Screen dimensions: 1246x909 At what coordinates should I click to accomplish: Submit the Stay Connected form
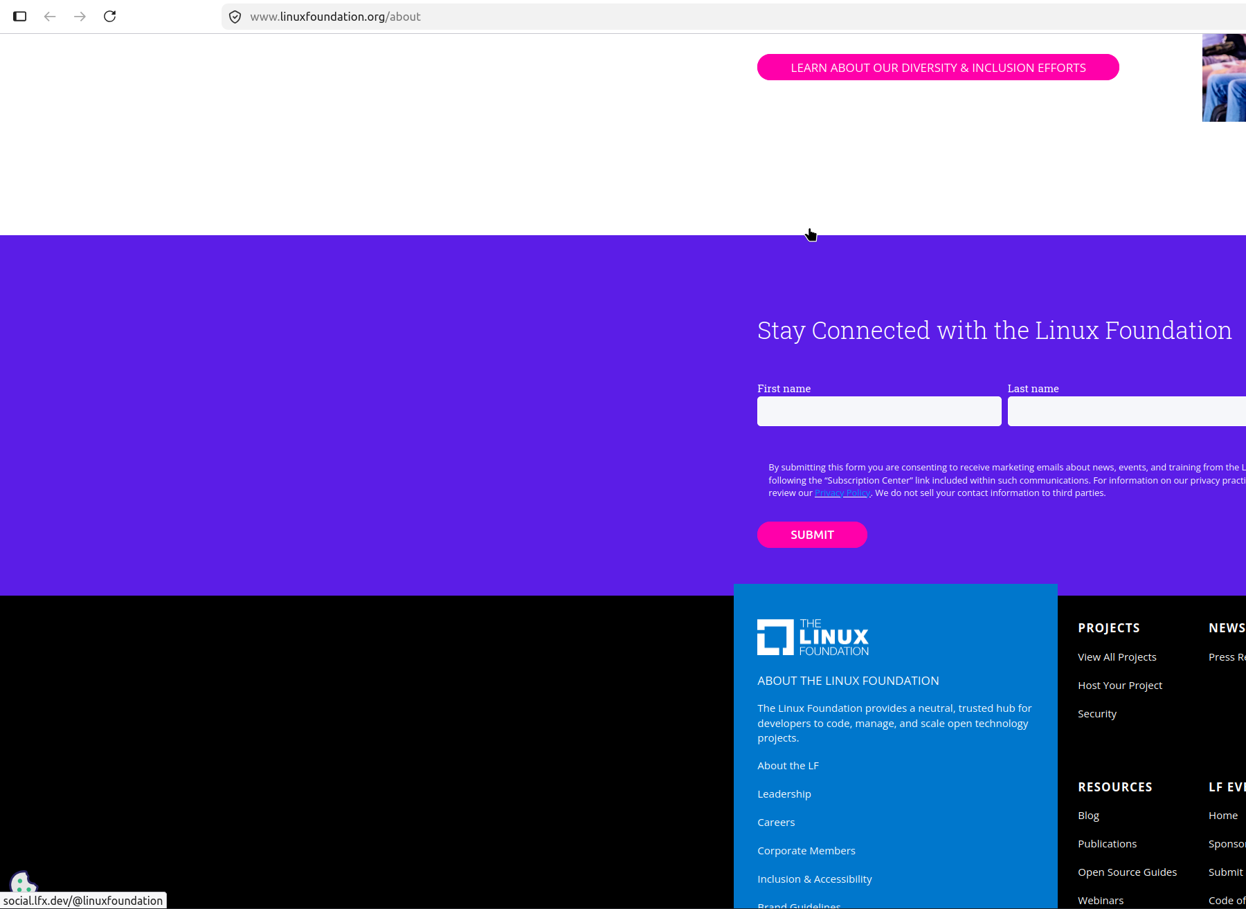click(812, 535)
